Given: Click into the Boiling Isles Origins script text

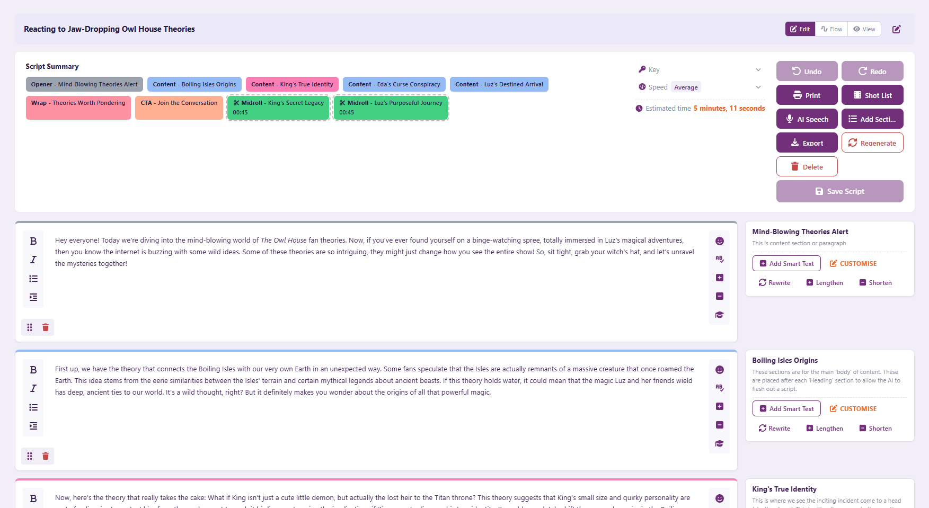Looking at the screenshot, I should [x=375, y=381].
